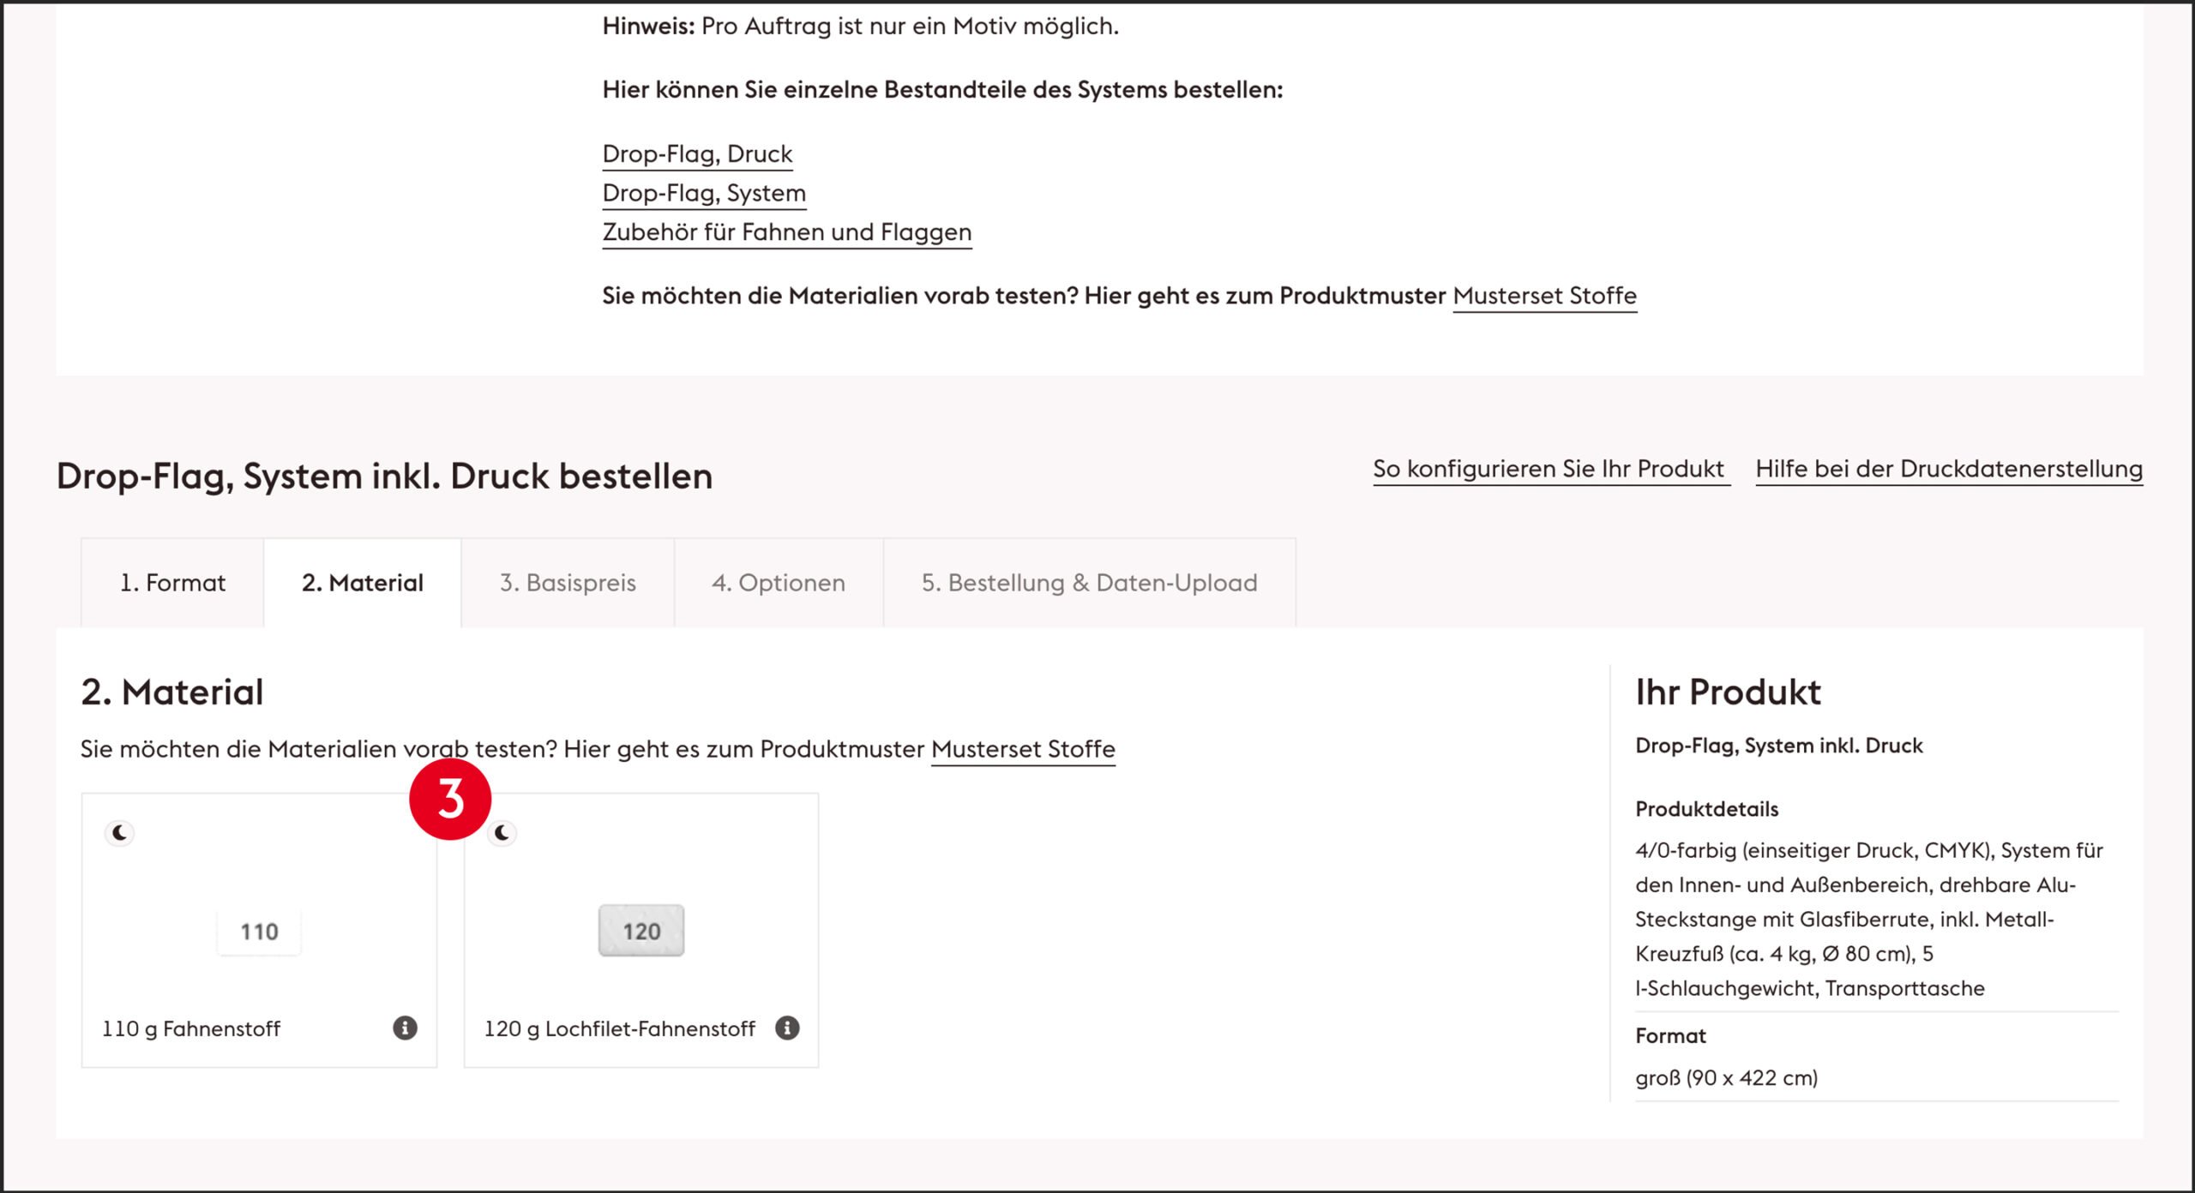Open Hilfe bei der Druckdatenerstellung link
This screenshot has height=1193, width=2195.
[x=1948, y=470]
